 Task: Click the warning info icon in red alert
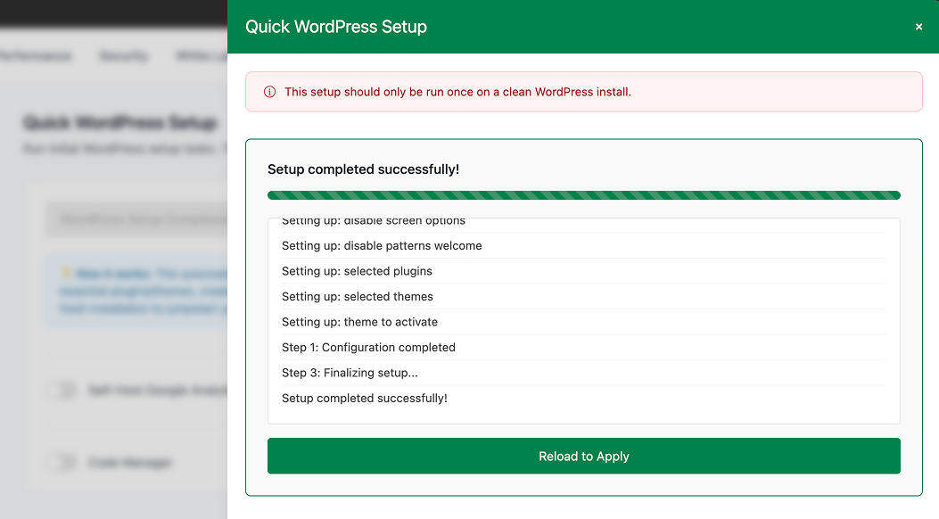[270, 92]
